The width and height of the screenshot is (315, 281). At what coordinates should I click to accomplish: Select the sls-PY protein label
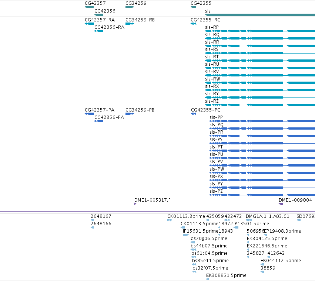click(x=216, y=184)
